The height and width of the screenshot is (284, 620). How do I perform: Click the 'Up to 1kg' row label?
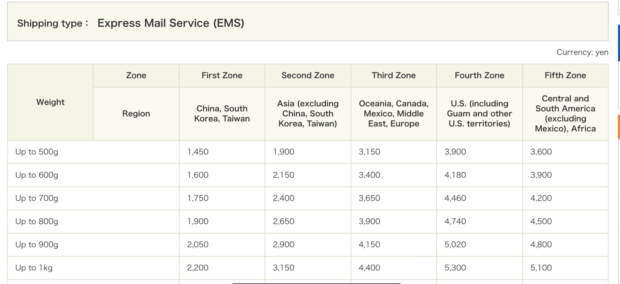pyautogui.click(x=34, y=268)
